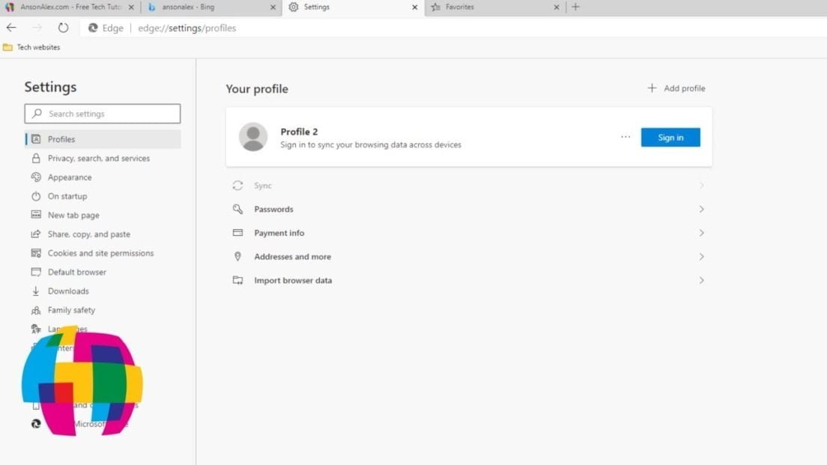Image resolution: width=827 pixels, height=465 pixels.
Task: Click the Sign in button
Action: [670, 137]
